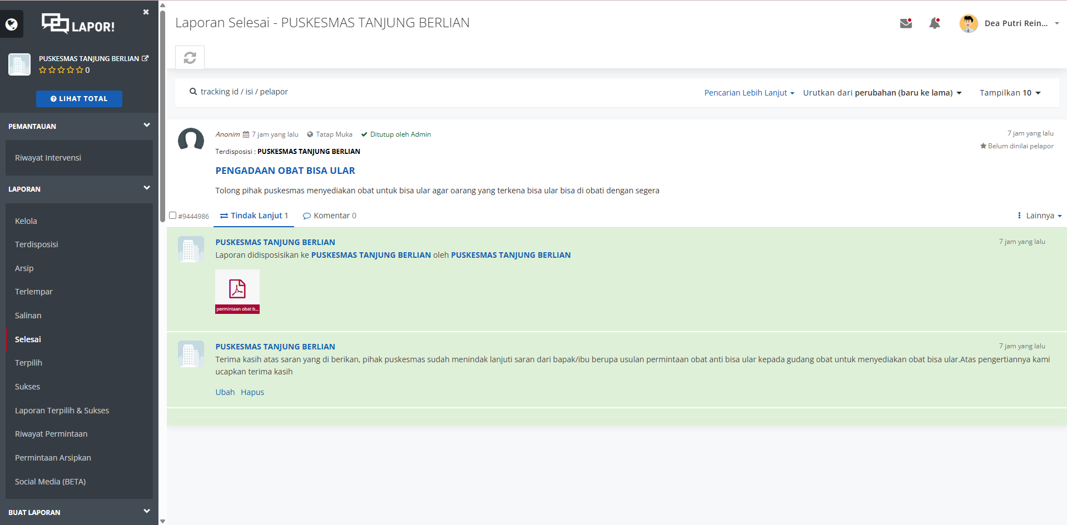Tick the checkbox for report #9444986
1067x525 pixels.
coord(173,216)
